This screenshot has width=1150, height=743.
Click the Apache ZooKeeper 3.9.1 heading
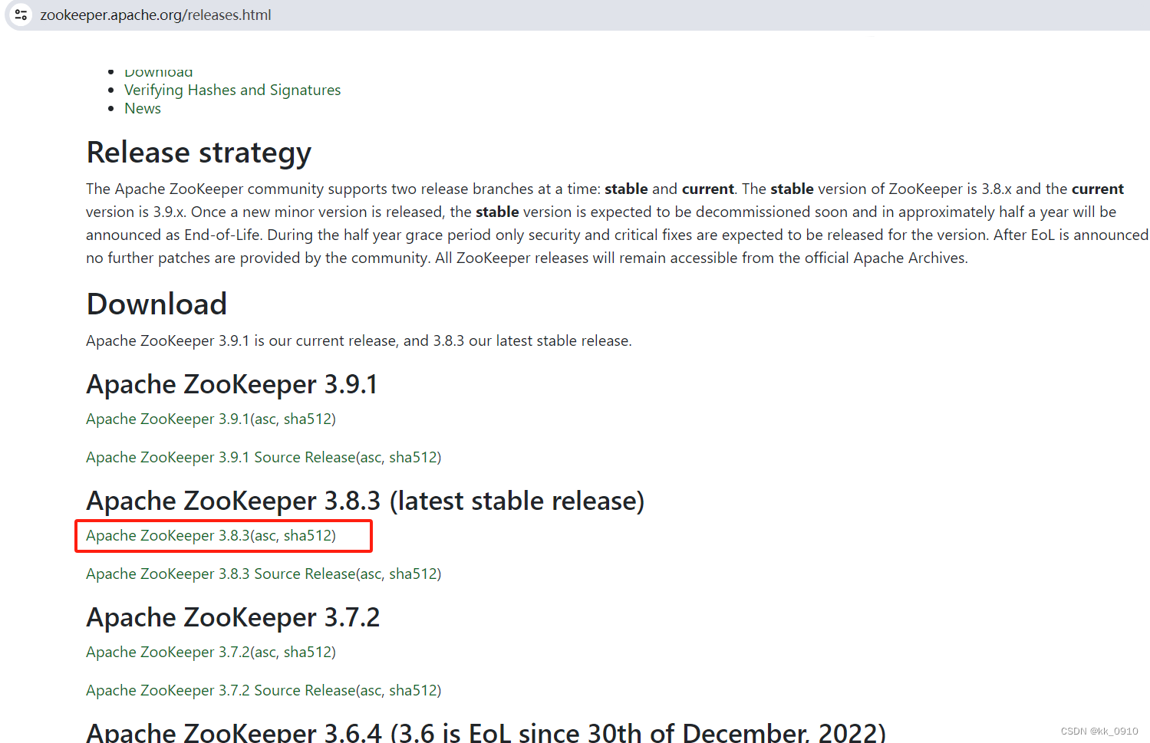[232, 384]
